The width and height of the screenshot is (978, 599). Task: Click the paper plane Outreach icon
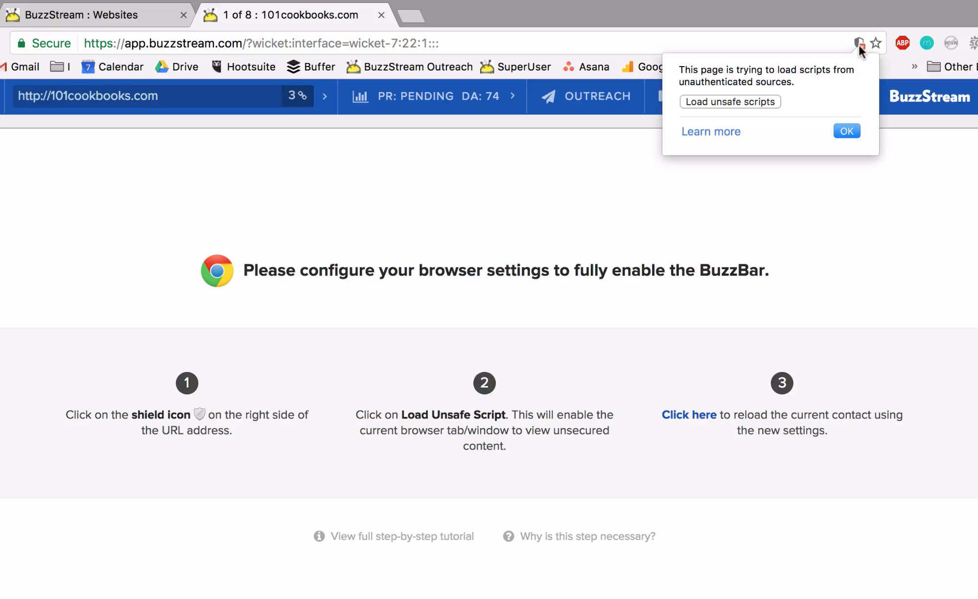tap(548, 96)
